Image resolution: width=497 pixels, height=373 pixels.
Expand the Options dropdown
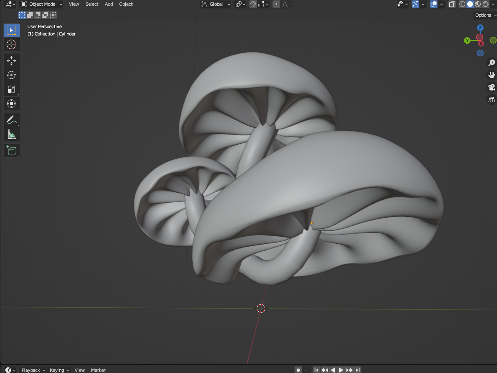click(x=484, y=15)
